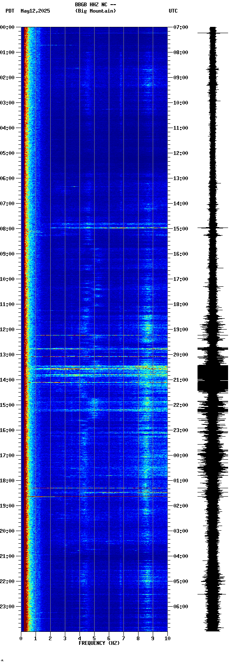Click the 08:00 PDT label on left axis
Screen dimensions: 231x665
click(x=7, y=229)
